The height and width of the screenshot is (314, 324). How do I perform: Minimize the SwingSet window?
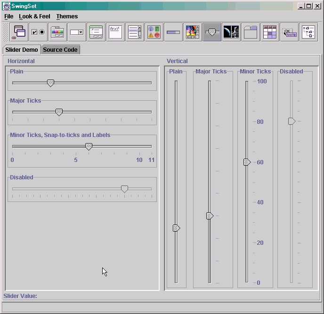[301, 6]
